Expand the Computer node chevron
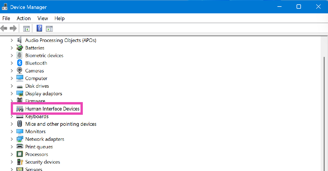The width and height of the screenshot is (328, 171). (11, 78)
